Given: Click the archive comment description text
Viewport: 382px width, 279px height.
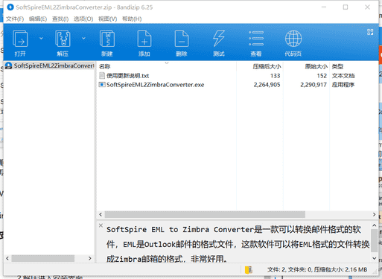Looking at the screenshot, I should point(238,244).
